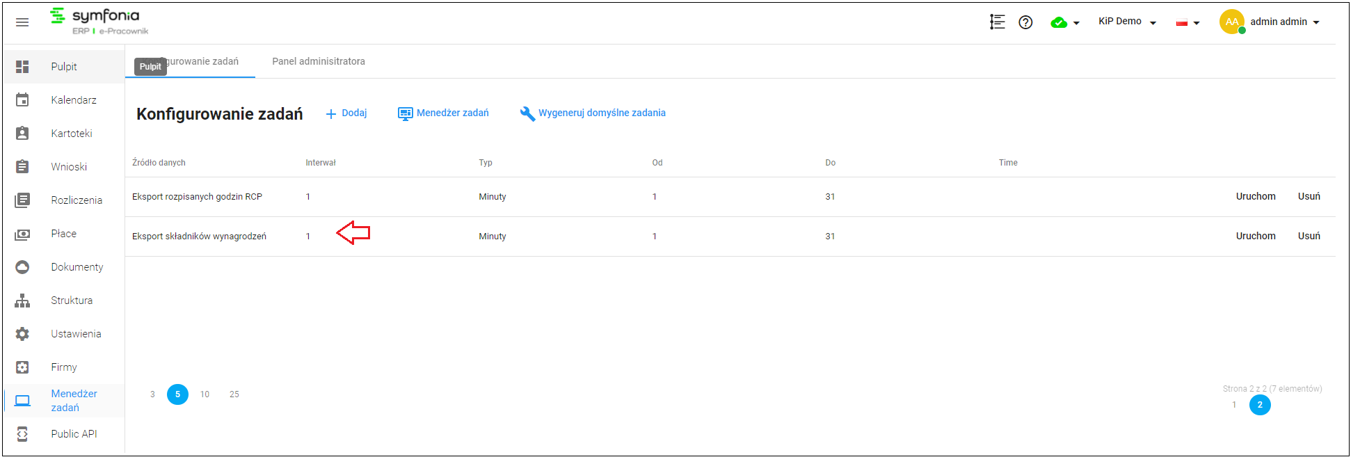Click the AA user avatar
This screenshot has width=1360, height=464.
1231,22
